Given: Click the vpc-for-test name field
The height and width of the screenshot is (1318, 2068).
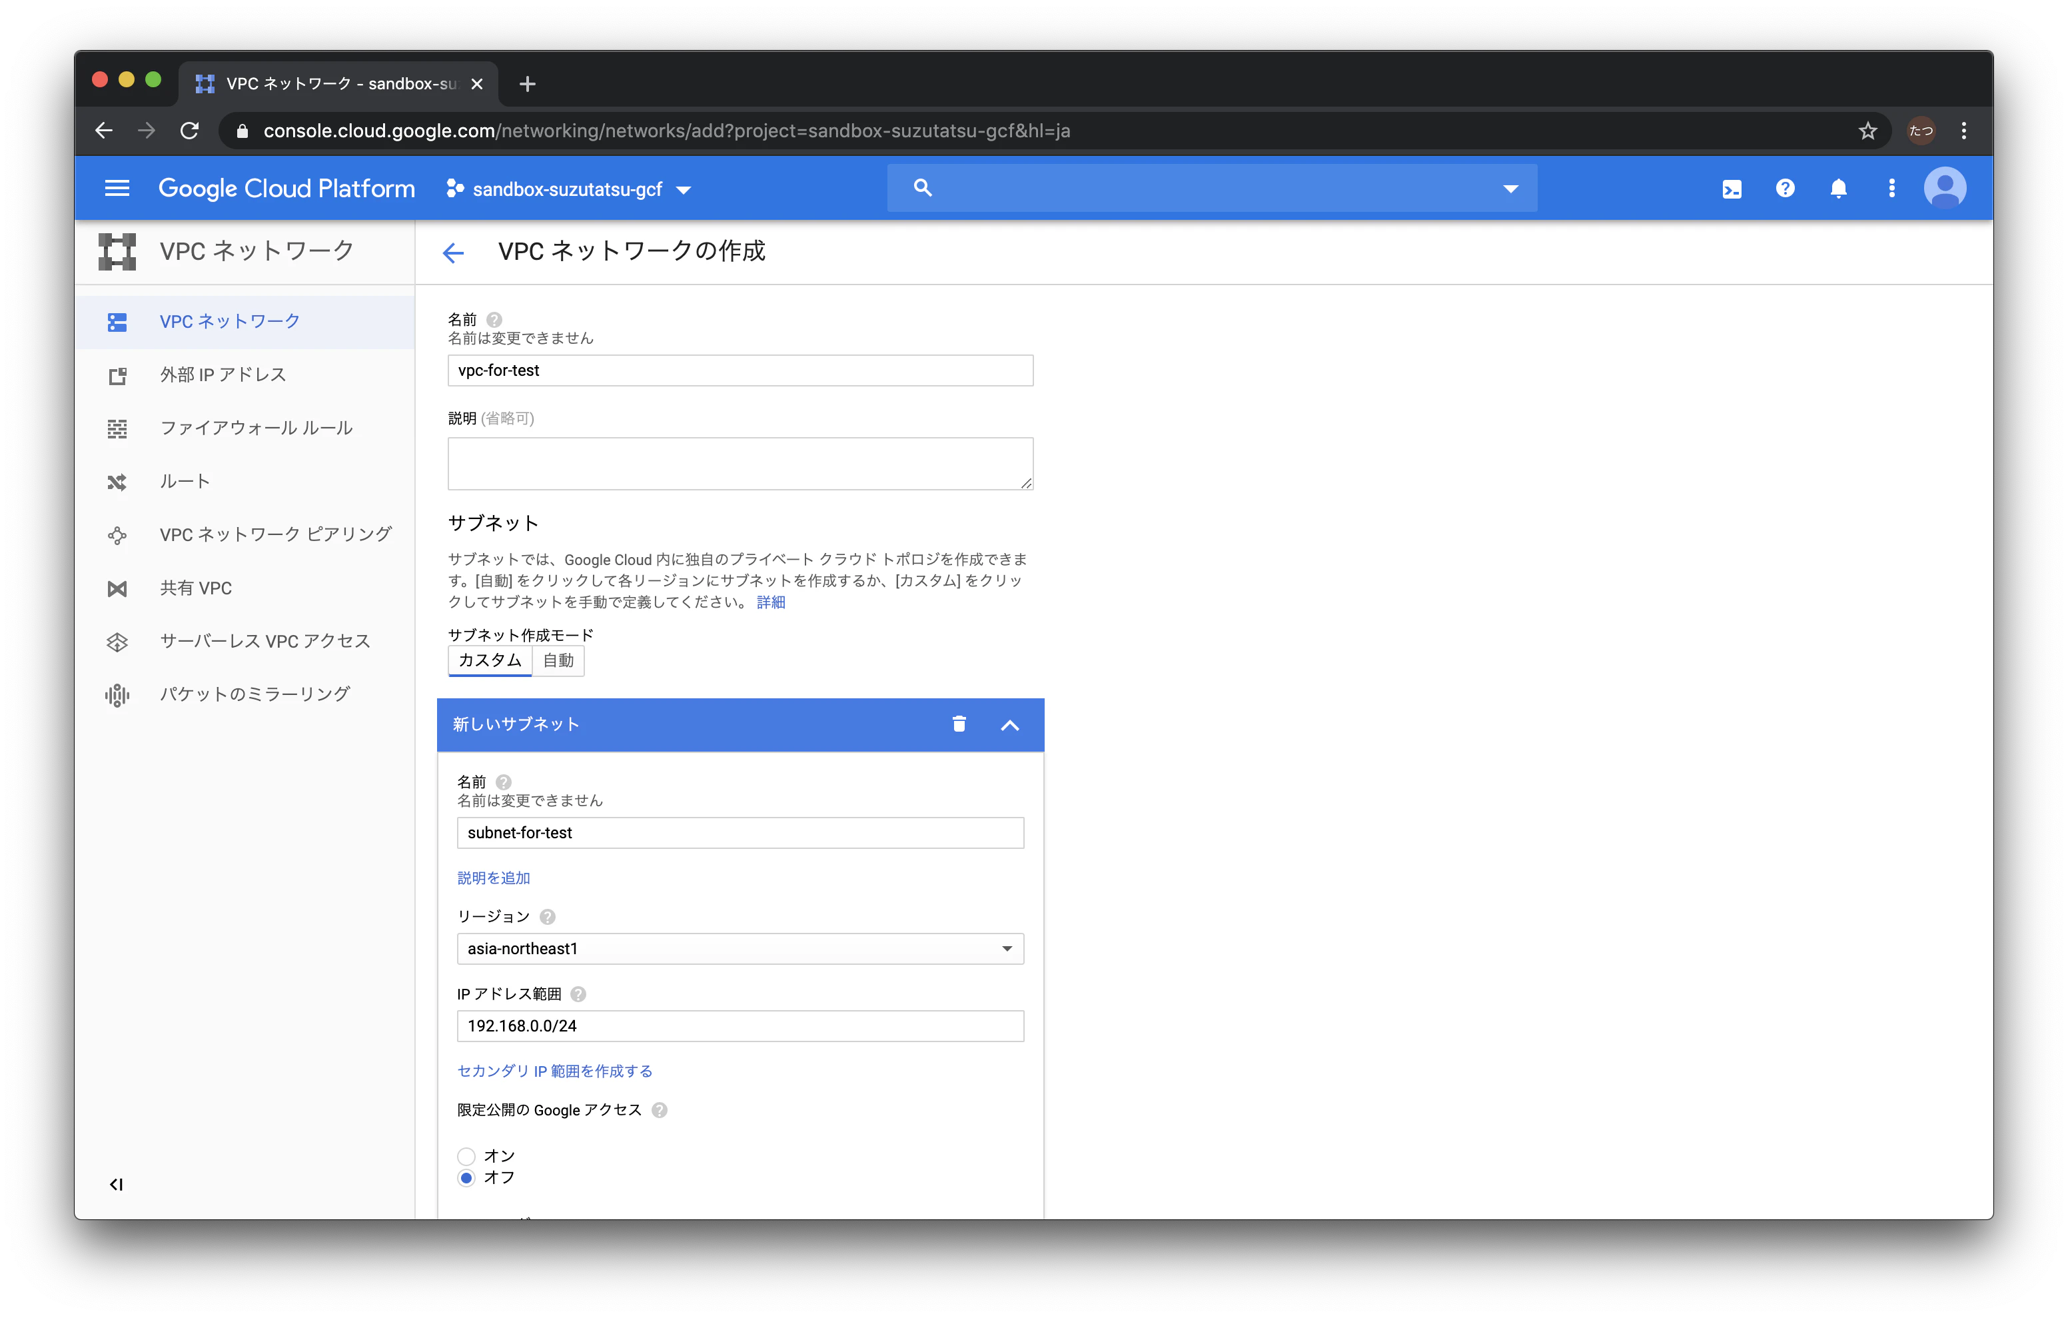Looking at the screenshot, I should tap(740, 370).
